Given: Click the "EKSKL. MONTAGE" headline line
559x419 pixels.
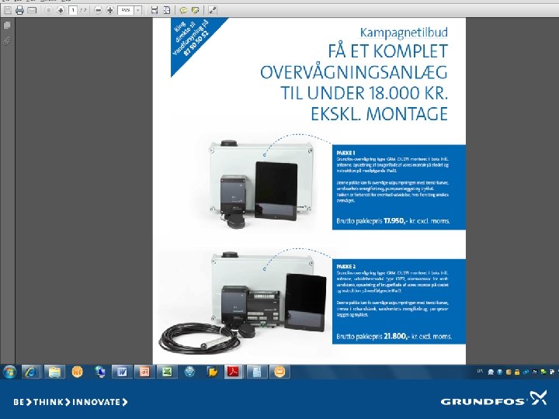Looking at the screenshot, I should [x=380, y=114].
